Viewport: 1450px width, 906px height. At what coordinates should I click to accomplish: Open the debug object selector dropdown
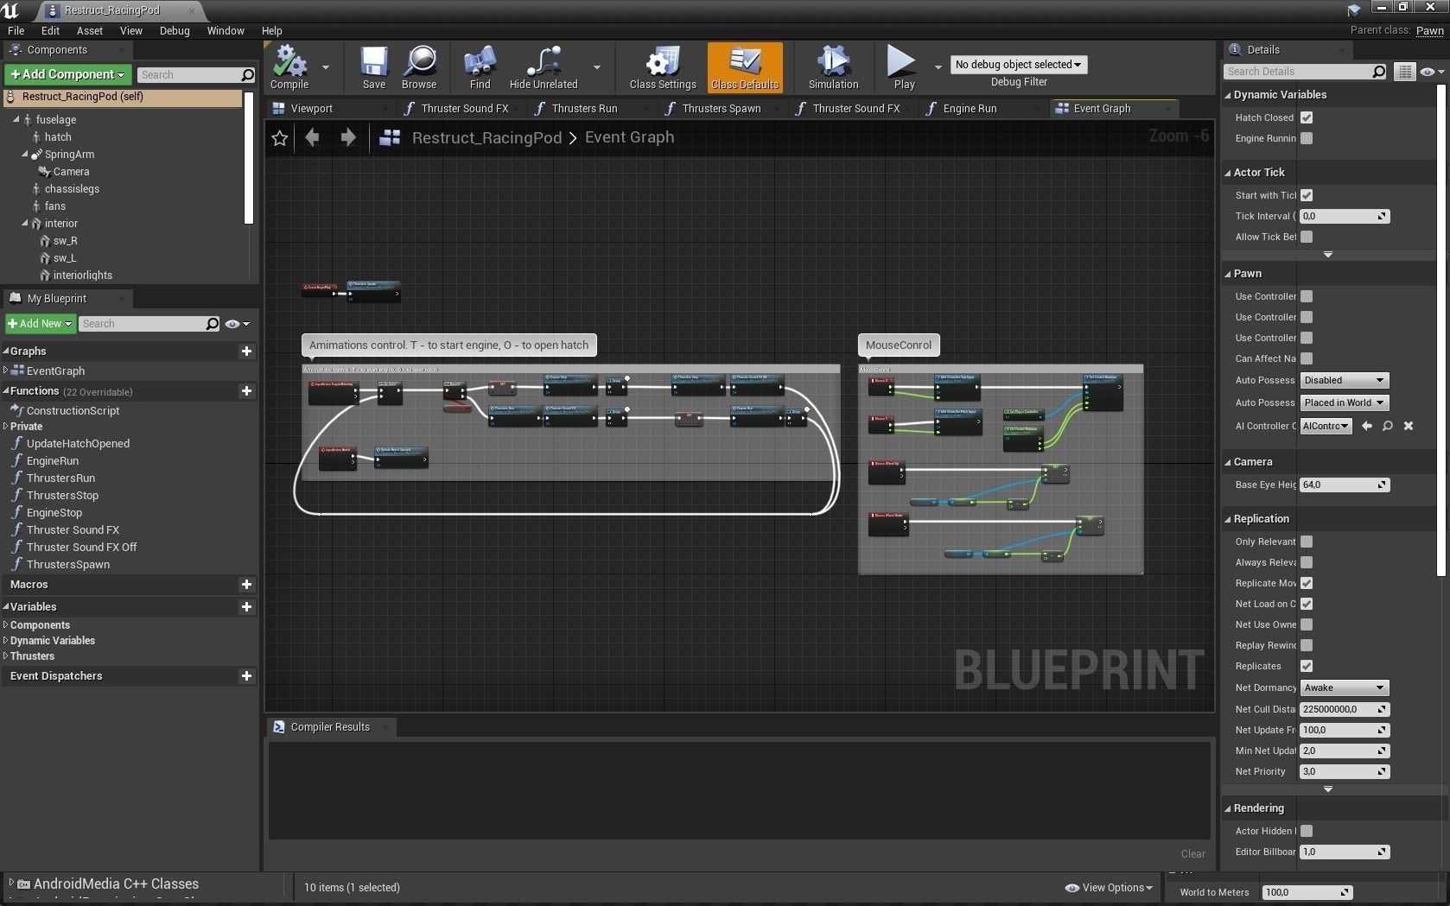tap(1018, 65)
